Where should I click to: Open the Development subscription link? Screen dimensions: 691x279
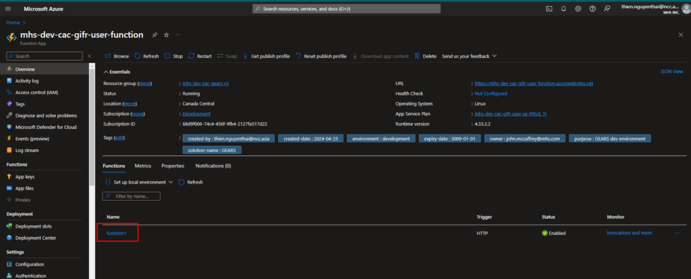[196, 114]
